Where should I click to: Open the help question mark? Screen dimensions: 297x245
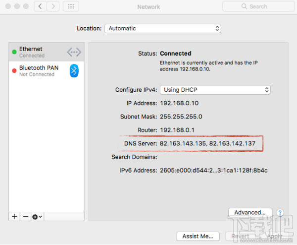pos(280,213)
